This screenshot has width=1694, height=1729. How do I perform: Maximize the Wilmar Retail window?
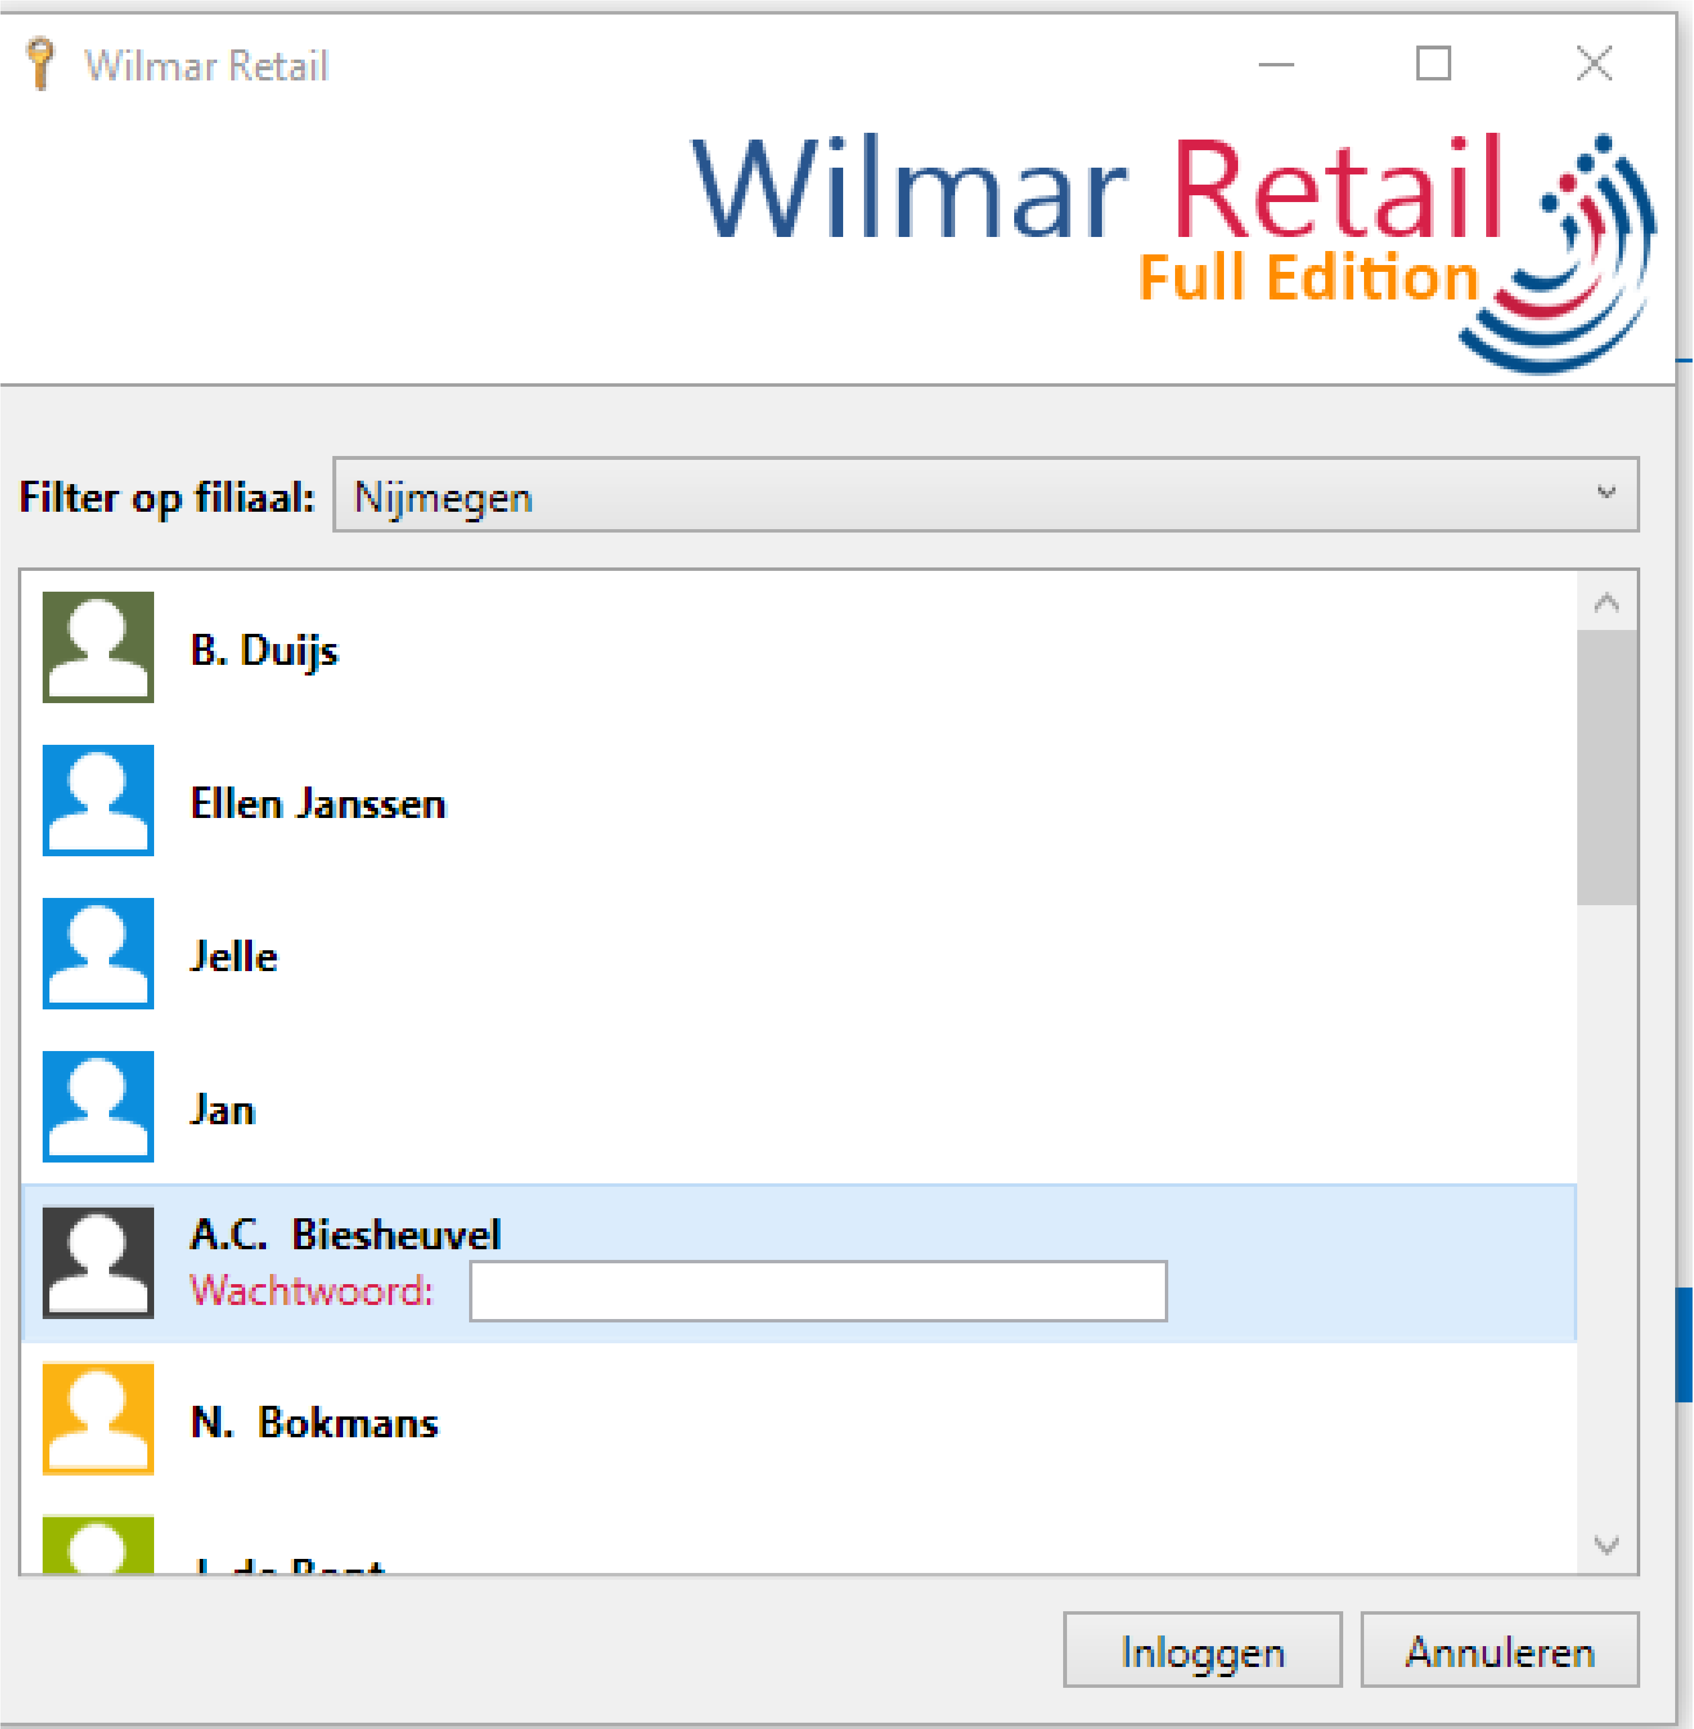[x=1433, y=64]
